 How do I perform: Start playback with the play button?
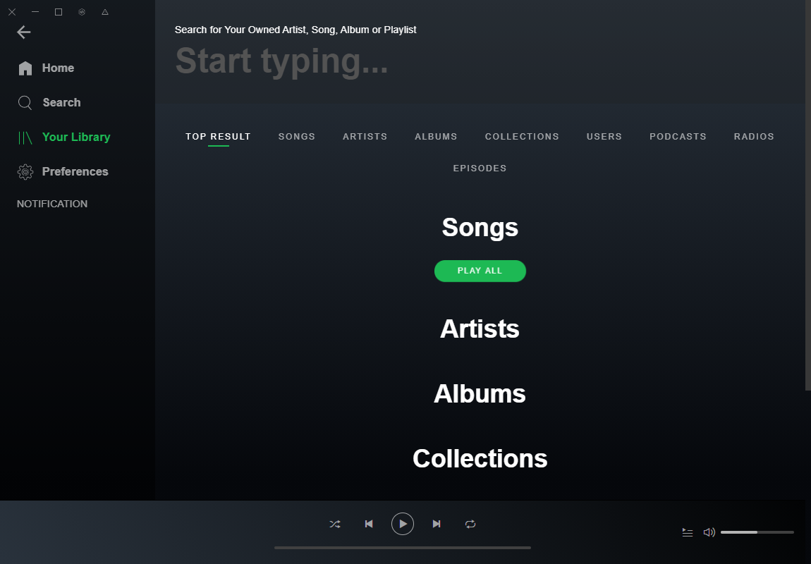tap(403, 524)
